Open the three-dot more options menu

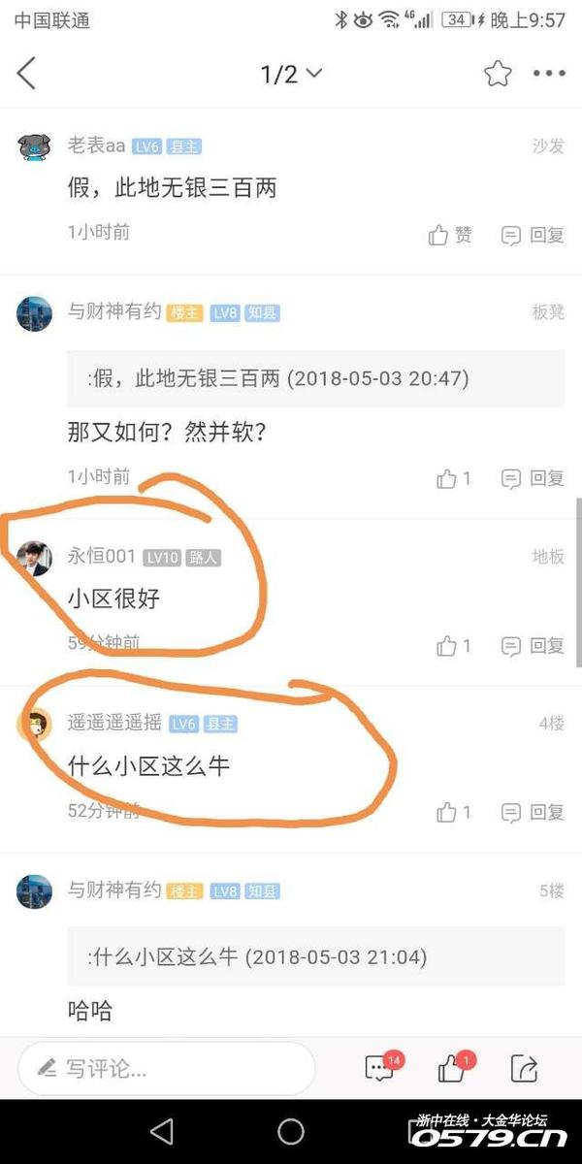(549, 74)
